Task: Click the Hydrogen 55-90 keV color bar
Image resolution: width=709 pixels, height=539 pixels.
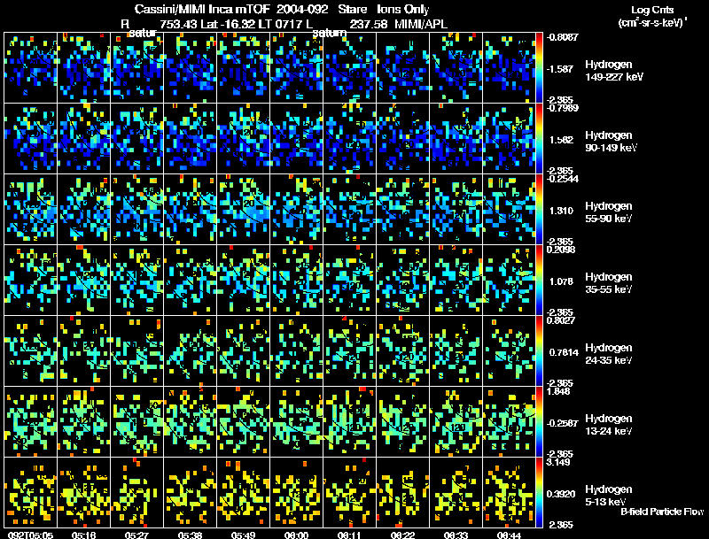Action: pyautogui.click(x=539, y=210)
